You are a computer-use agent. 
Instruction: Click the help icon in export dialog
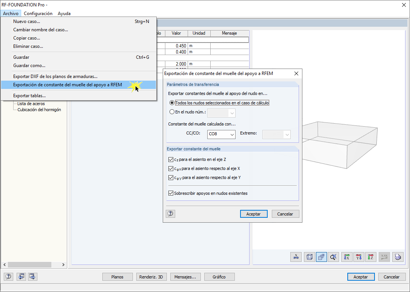pyautogui.click(x=171, y=214)
